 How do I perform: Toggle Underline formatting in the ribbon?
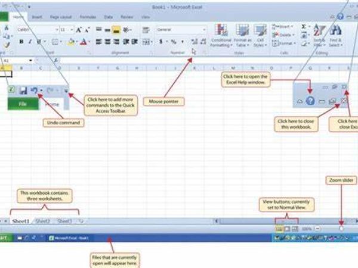[x=39, y=42]
